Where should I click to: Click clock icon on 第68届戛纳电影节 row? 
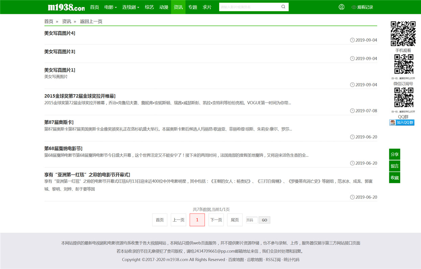[x=352, y=163]
